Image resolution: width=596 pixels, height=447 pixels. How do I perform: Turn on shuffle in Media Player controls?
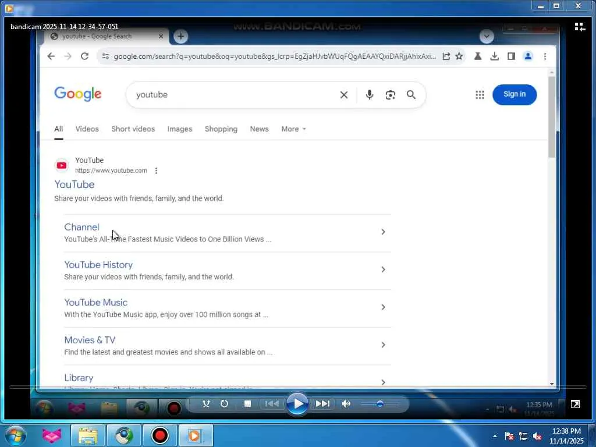[x=207, y=404]
